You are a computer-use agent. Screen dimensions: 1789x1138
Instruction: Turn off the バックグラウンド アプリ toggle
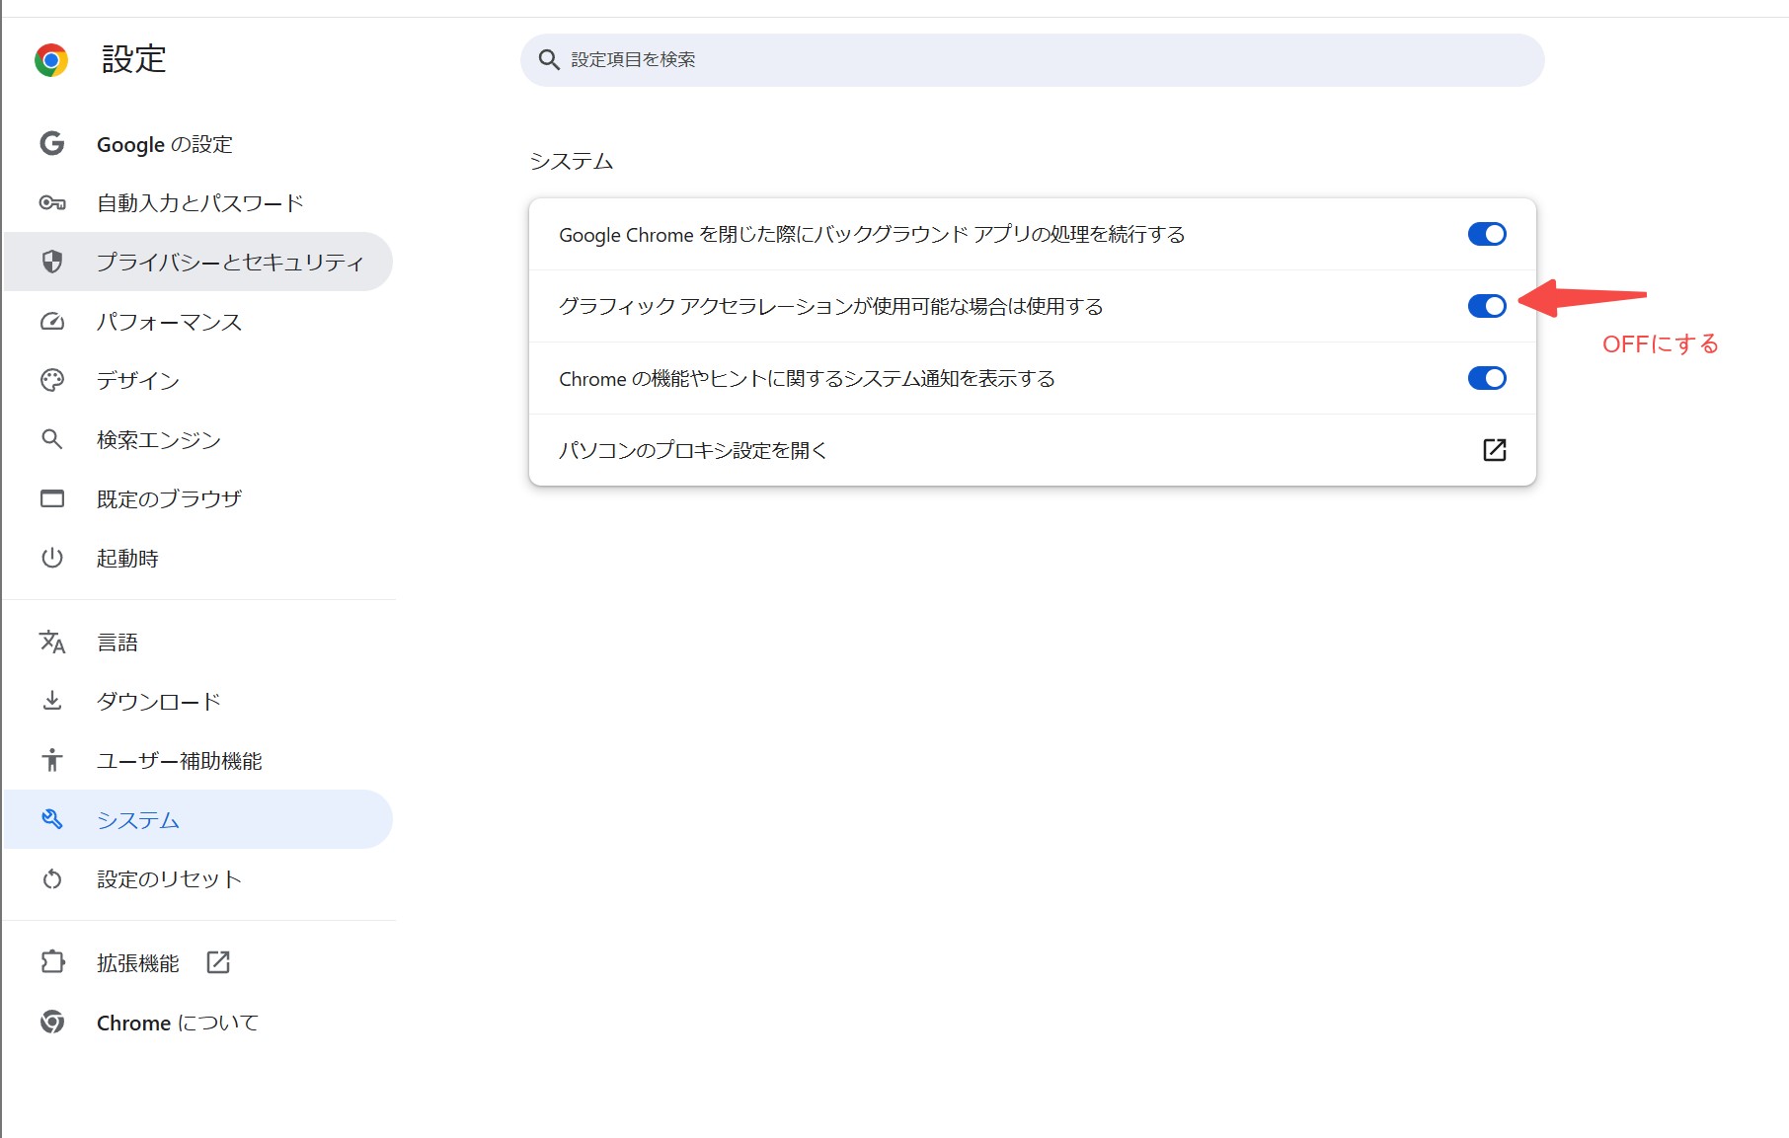1487,234
